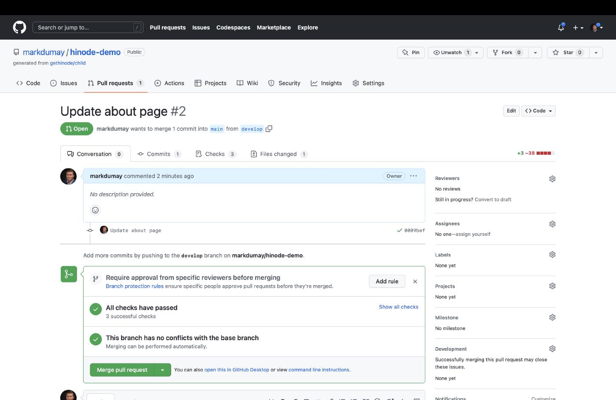Viewport: 616px width, 400px height.
Task: Expand the Star lists dropdown arrow
Action: click(596, 52)
